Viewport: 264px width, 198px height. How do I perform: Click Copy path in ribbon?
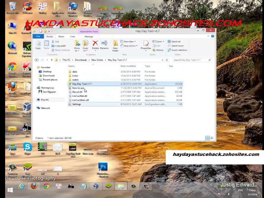(59, 46)
